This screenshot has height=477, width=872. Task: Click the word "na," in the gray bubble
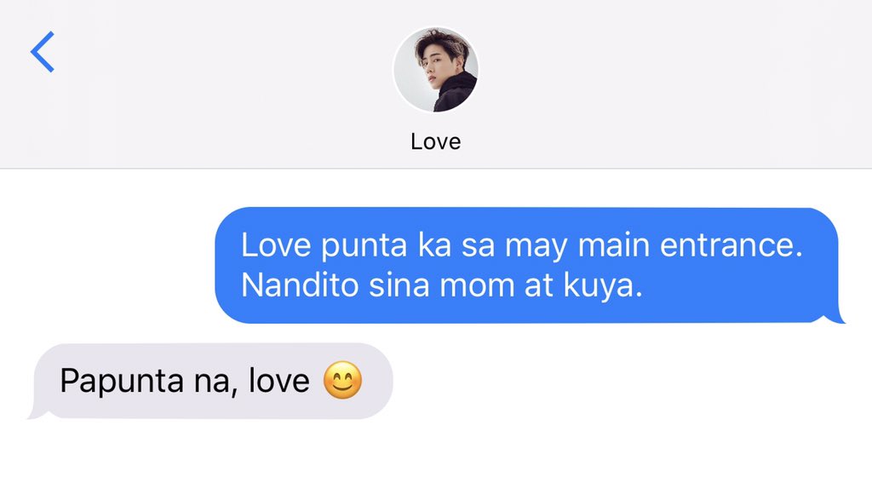(x=215, y=382)
